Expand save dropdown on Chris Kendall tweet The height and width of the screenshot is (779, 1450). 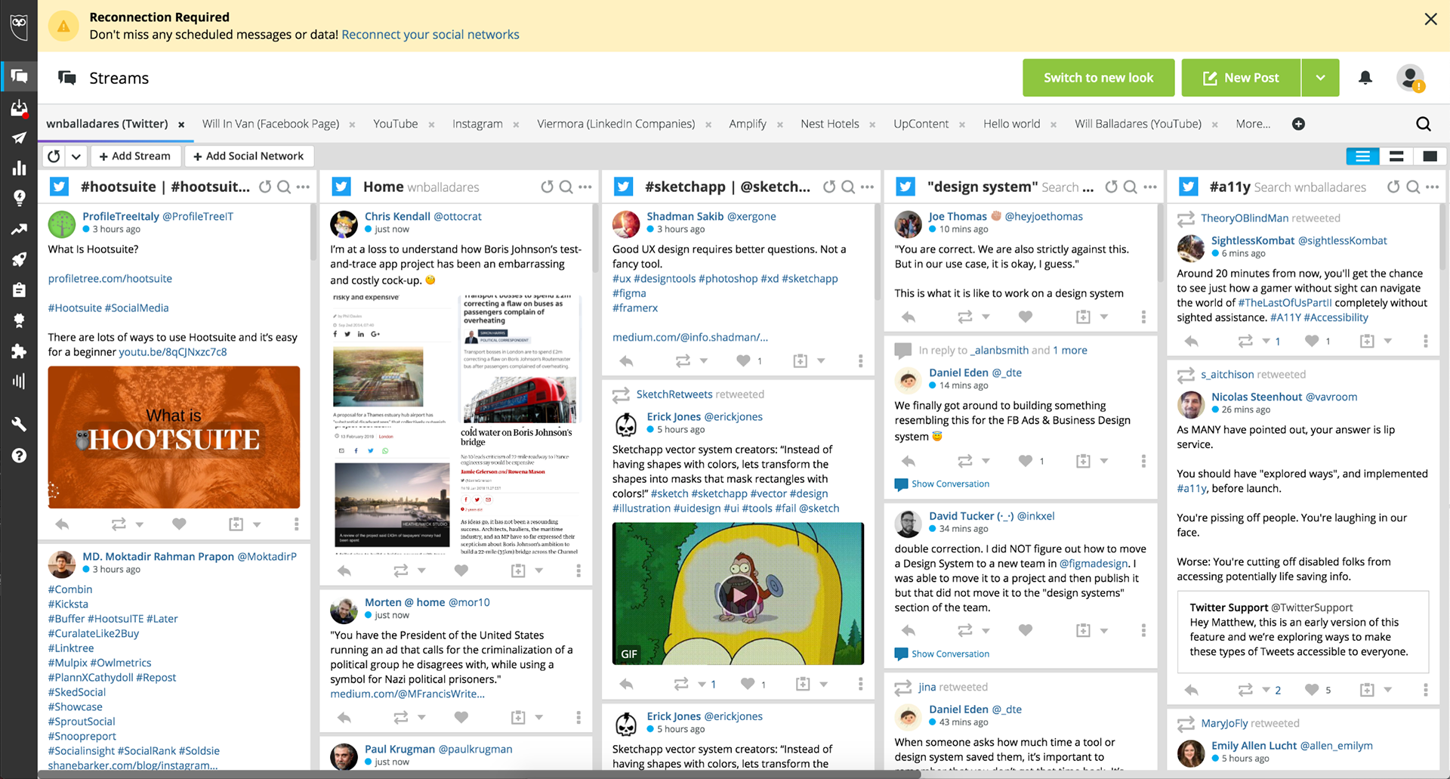click(x=539, y=570)
